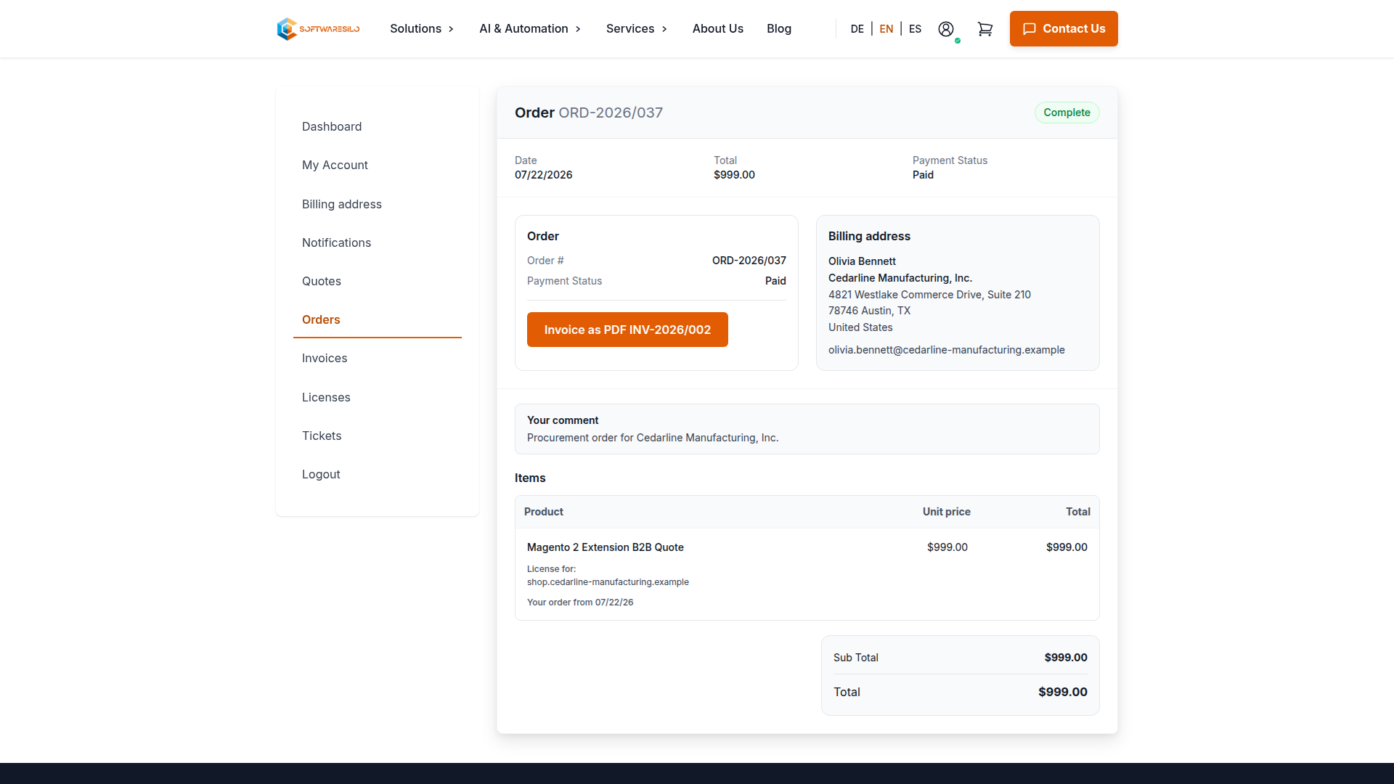Open the About Us page
Image resolution: width=1394 pixels, height=784 pixels.
pos(717,29)
